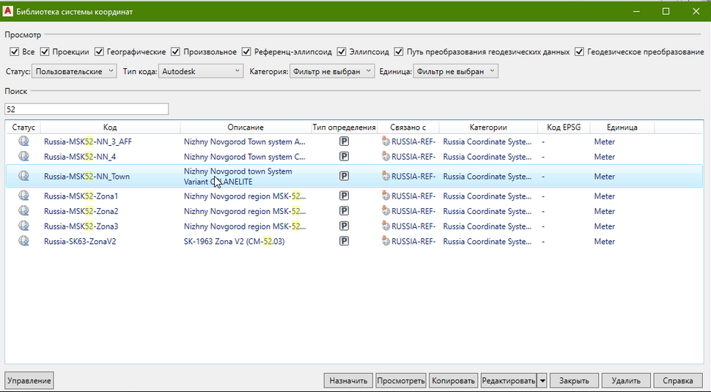Click the P definition type icon for Russia-MSK52-NN_4
This screenshot has width=711, height=392.
[x=344, y=157]
